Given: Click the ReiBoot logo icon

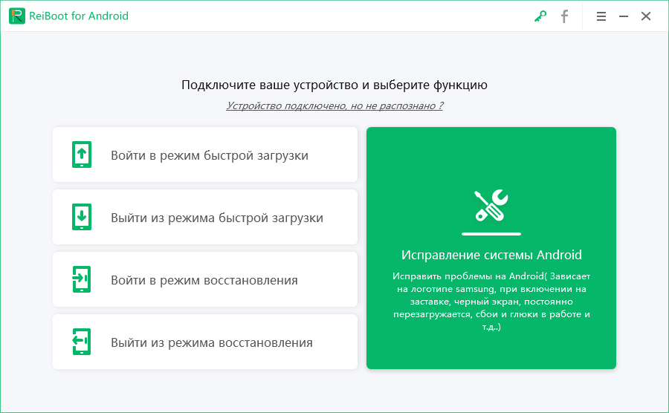Looking at the screenshot, I should [x=17, y=16].
